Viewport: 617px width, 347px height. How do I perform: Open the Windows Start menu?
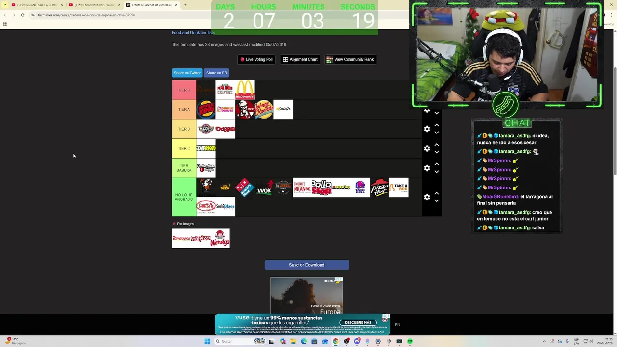(x=207, y=341)
